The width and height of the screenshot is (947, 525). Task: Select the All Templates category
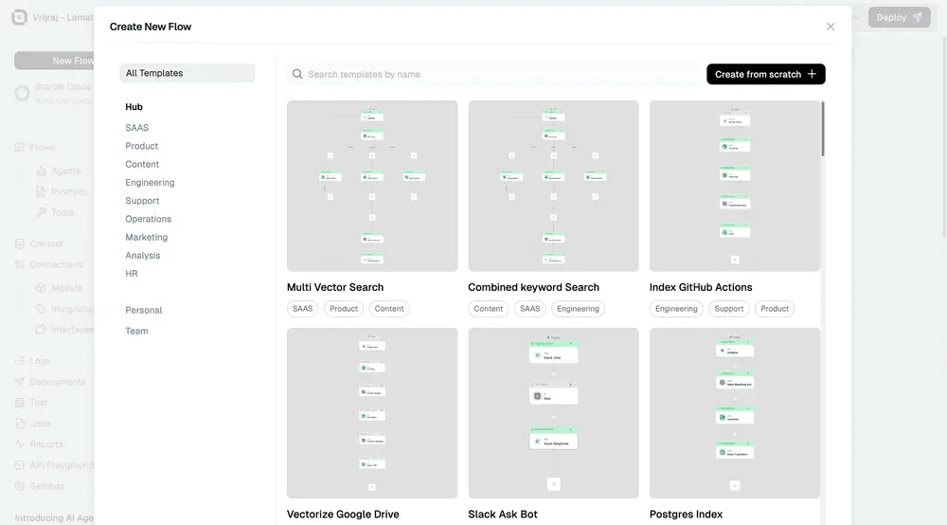[x=188, y=73]
